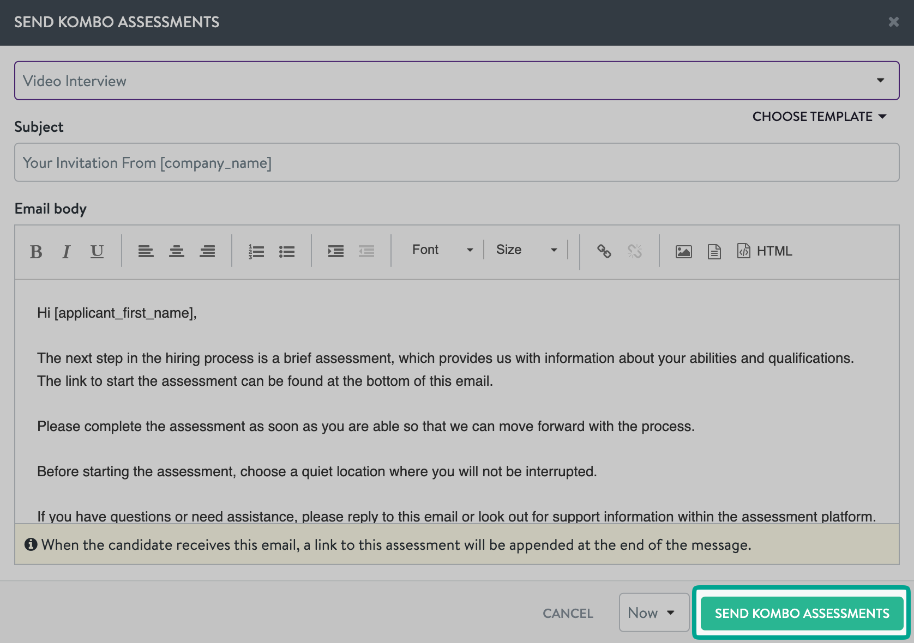Expand the Video Interview assessment dropdown
Viewport: 914px width, 643px height.
pos(457,81)
